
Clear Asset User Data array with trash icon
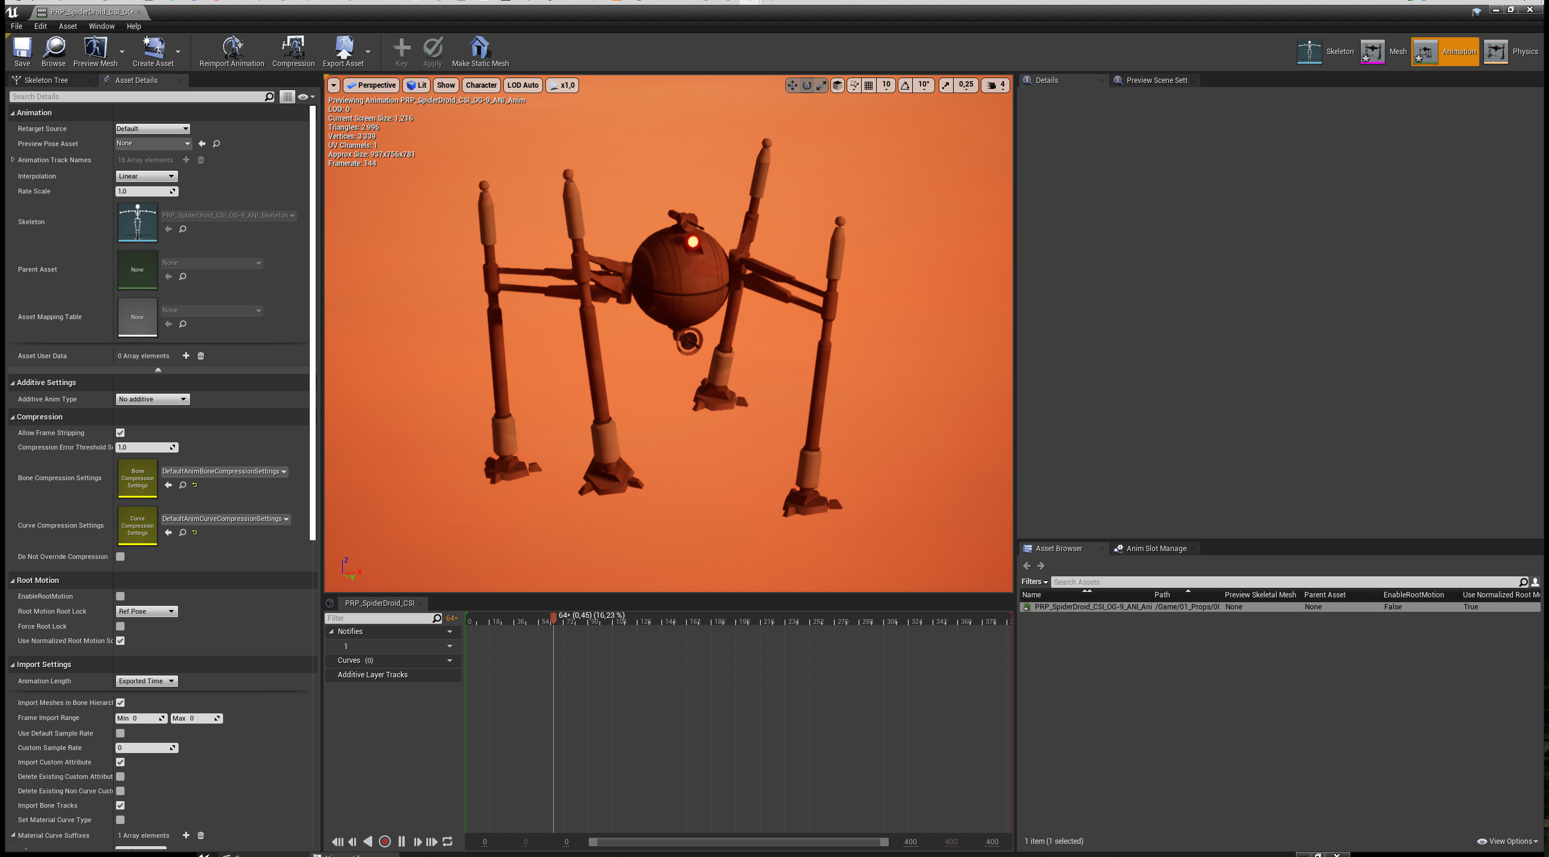click(201, 356)
